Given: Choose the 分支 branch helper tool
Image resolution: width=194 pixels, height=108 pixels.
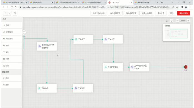Looking at the screenshot, I should [x=11, y=78].
